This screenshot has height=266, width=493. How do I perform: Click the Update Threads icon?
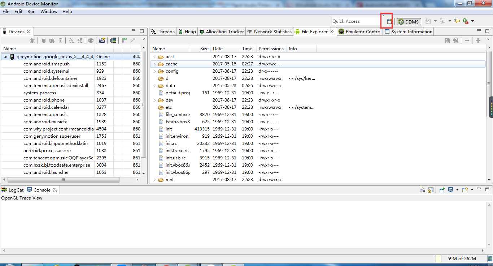pos(71,40)
